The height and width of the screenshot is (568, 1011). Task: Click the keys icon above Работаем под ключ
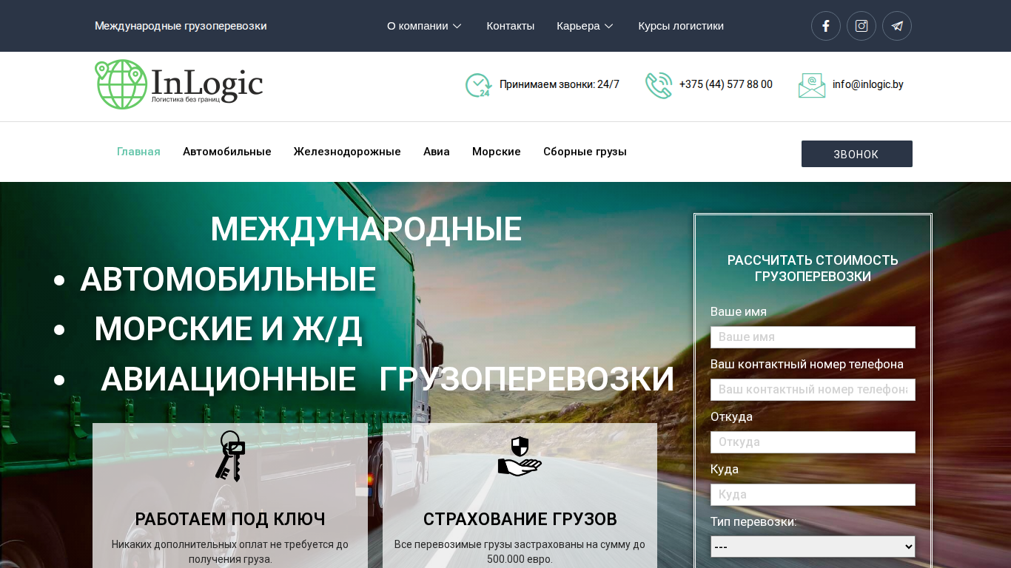[230, 456]
